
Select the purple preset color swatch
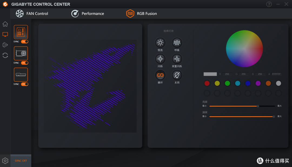coord(258,83)
